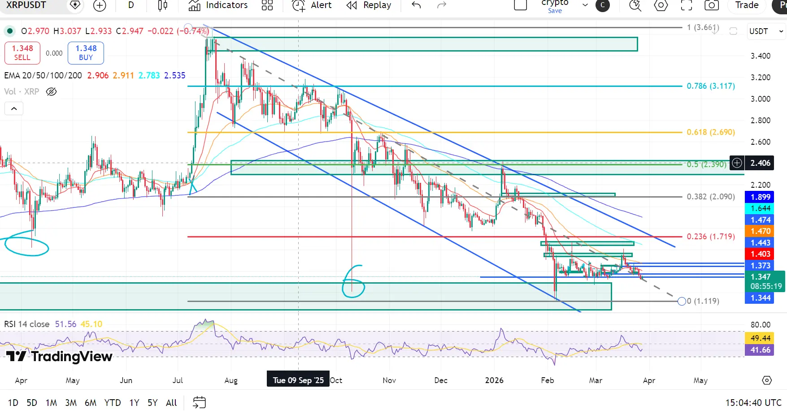Select the 0.618 (2.690) fib level label
The width and height of the screenshot is (787, 414).
(711, 132)
